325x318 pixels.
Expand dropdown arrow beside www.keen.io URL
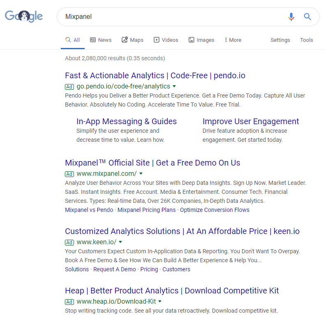tap(120, 242)
